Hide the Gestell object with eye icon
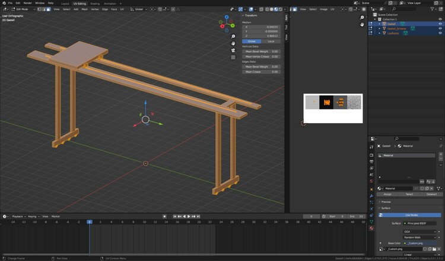This screenshot has width=445, height=261. point(440,24)
